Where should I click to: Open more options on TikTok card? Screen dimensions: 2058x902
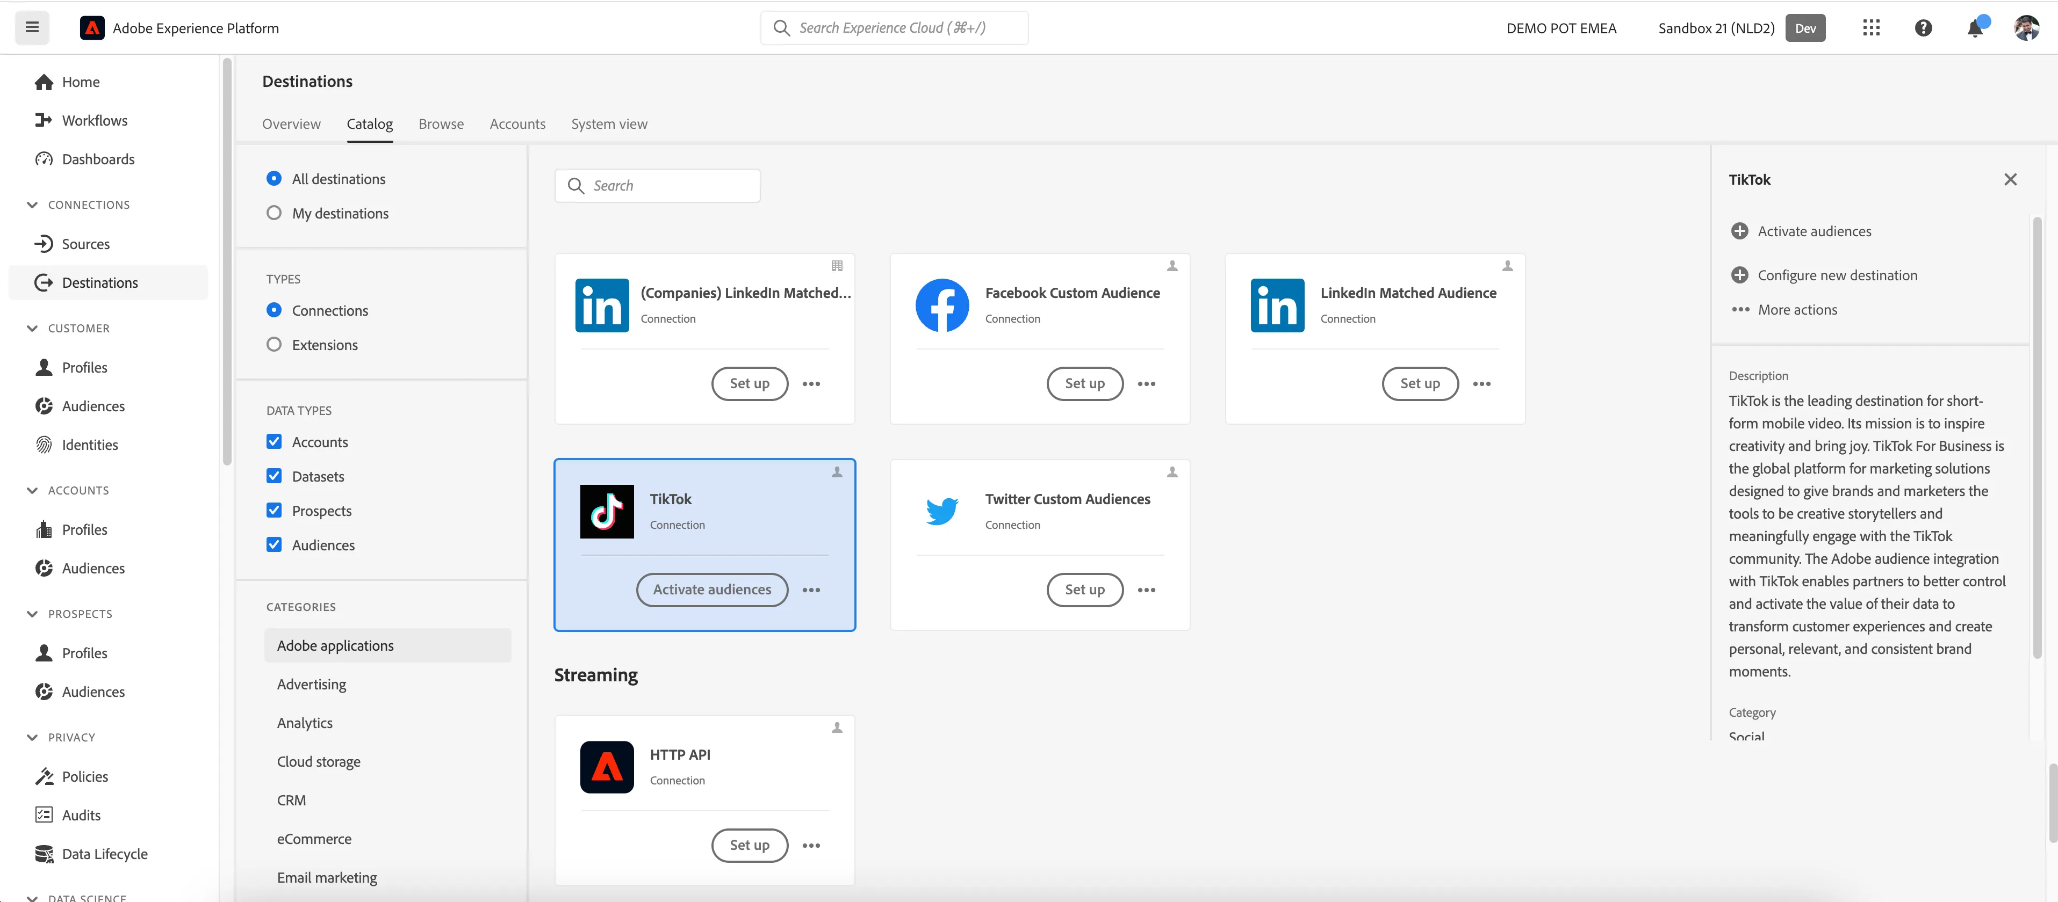811,590
